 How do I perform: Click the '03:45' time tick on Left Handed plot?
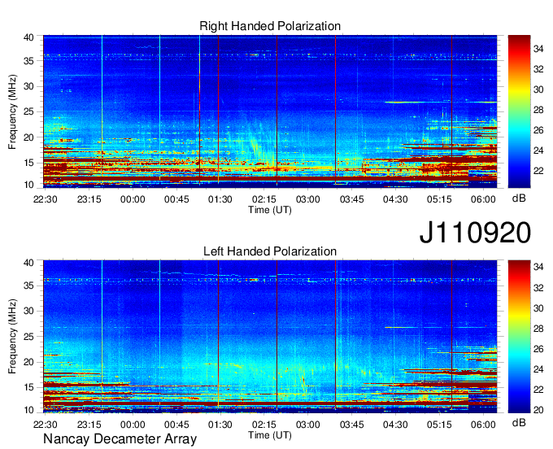tap(351, 425)
